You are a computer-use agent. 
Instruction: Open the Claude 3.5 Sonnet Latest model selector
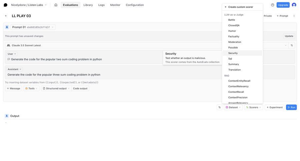coord(147,45)
